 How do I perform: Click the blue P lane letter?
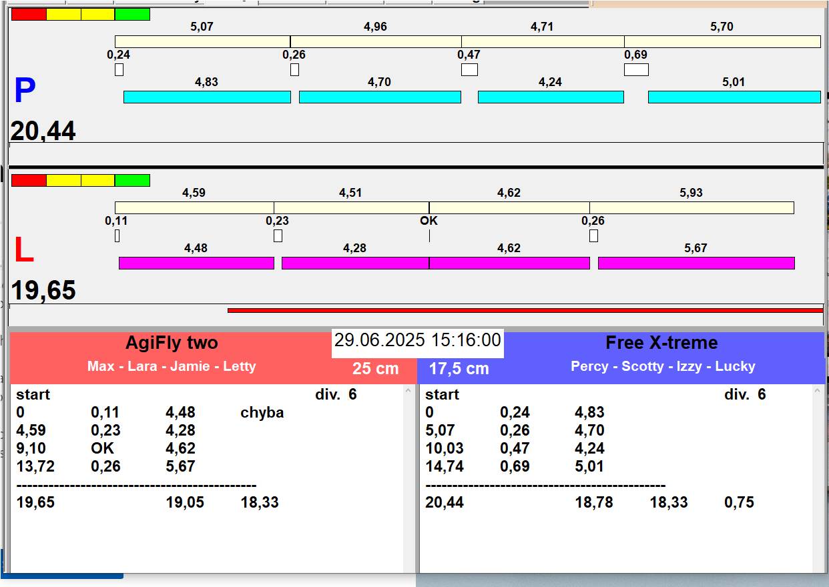tap(25, 91)
